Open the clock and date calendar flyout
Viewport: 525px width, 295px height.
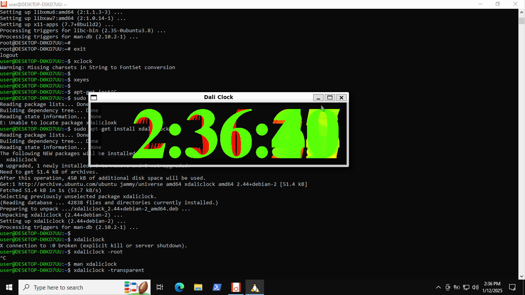(492, 287)
